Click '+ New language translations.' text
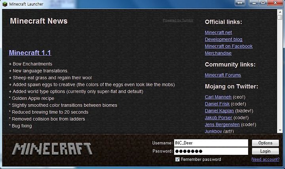 pyautogui.click(x=39, y=71)
